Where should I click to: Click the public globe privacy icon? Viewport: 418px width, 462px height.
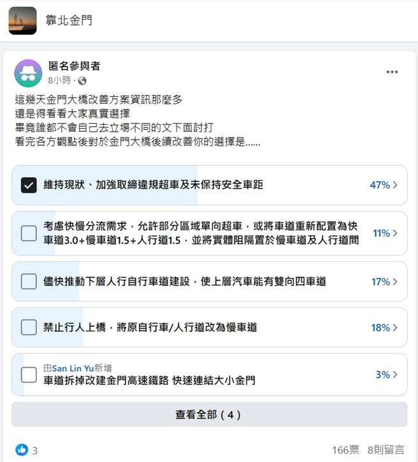82,81
